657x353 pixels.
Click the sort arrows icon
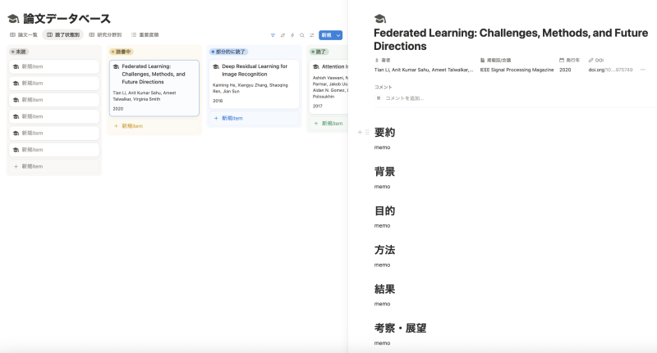tap(283, 35)
